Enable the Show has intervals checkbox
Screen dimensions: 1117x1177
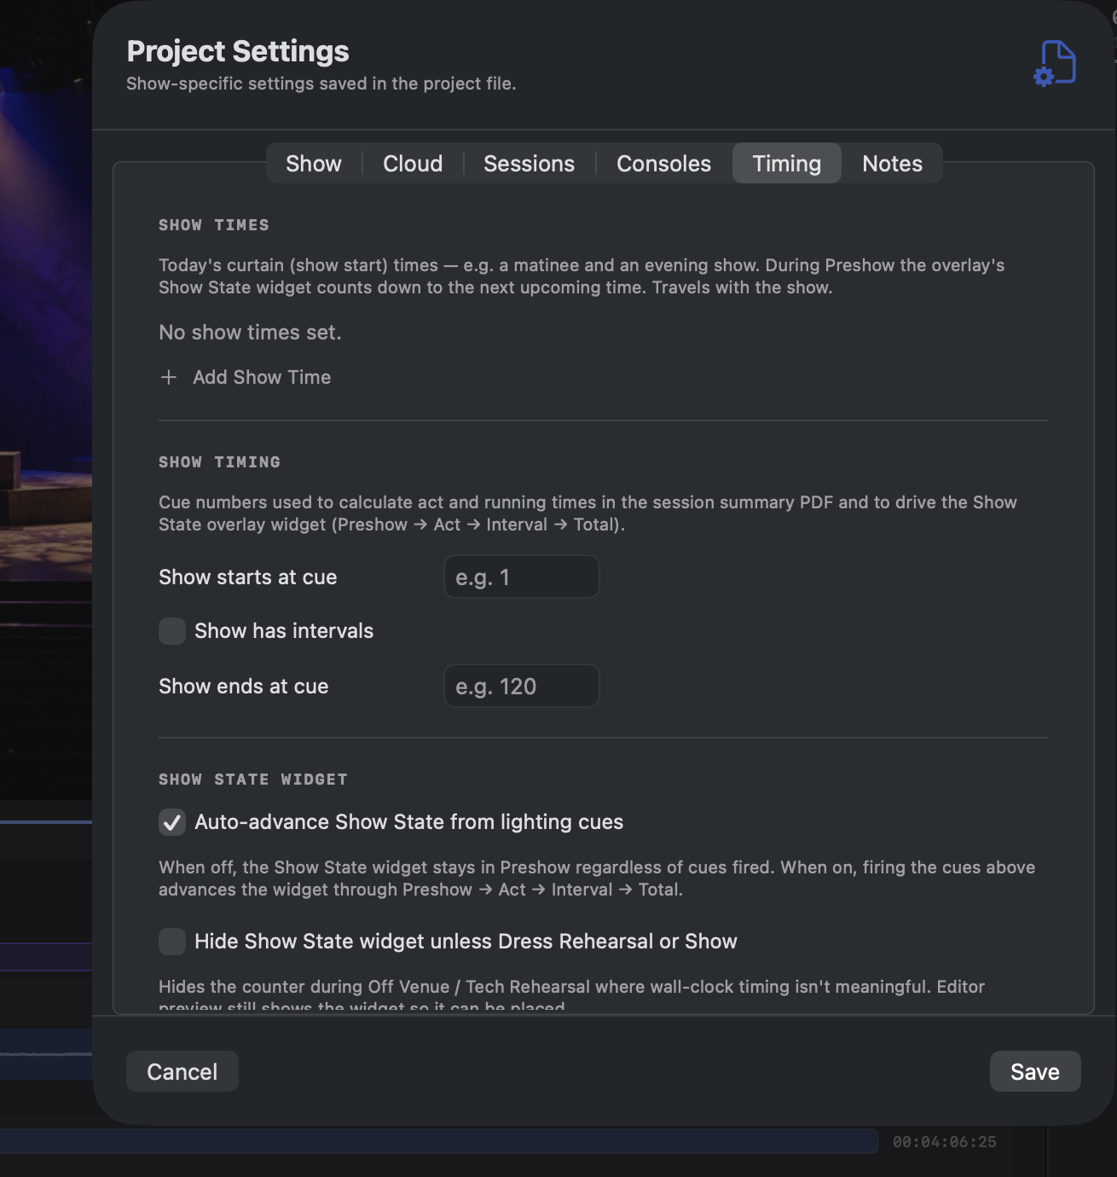click(172, 631)
